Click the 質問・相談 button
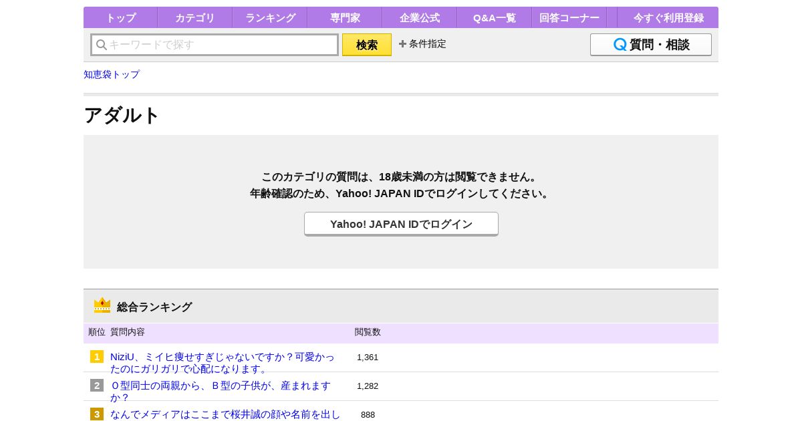 point(650,45)
